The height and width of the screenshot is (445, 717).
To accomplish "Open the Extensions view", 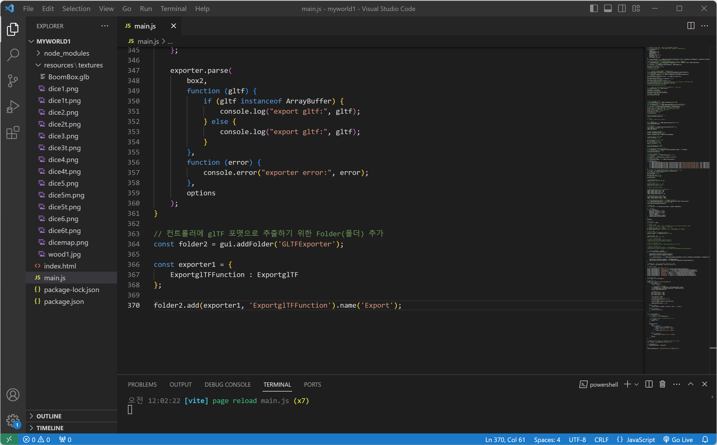I will (13, 133).
